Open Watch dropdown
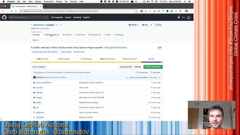The height and width of the screenshot is (135, 240). [x=133, y=25]
